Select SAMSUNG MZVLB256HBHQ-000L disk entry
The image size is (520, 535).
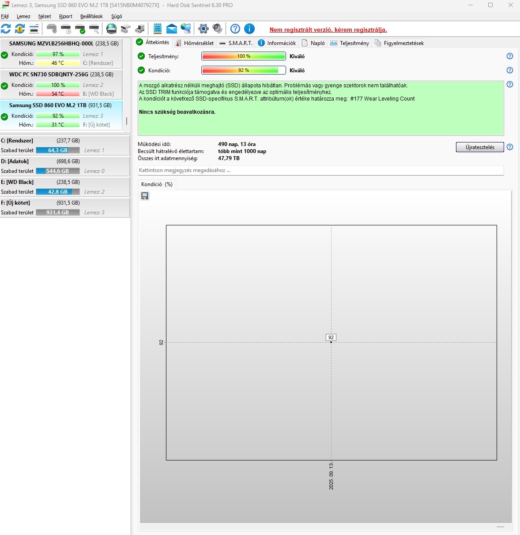pos(61,53)
